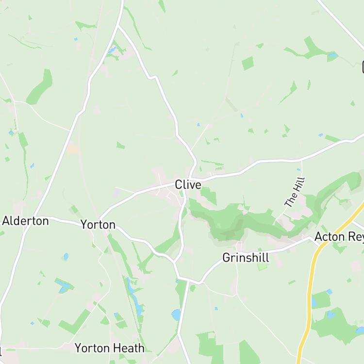Select the Yorton place name

98,225
